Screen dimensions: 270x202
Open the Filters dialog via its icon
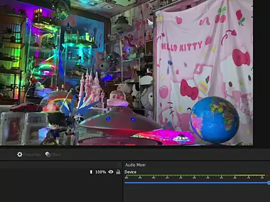[48, 154]
